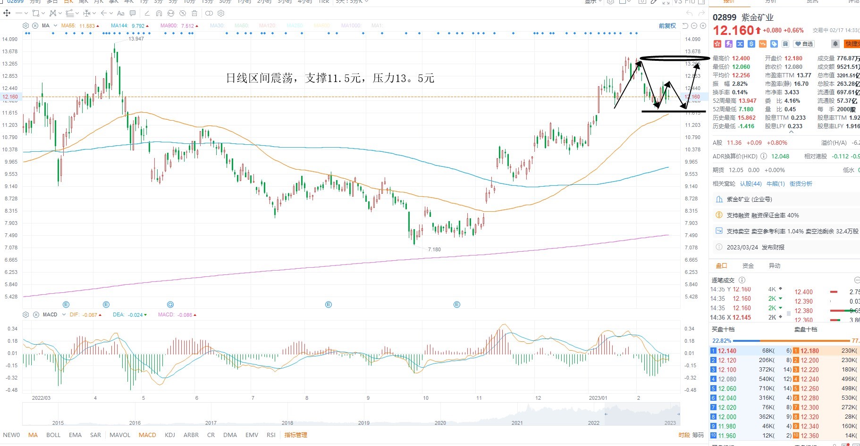The image size is (860, 446).
Task: Select BOLL indicator at bottom
Action: (53, 435)
